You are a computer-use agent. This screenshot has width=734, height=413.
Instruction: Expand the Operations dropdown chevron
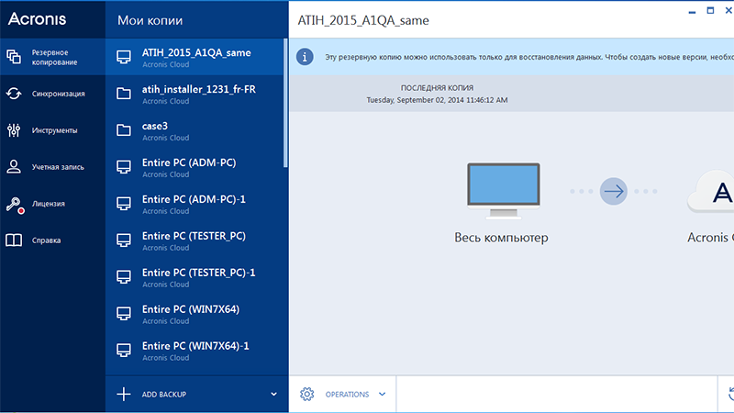click(x=382, y=395)
